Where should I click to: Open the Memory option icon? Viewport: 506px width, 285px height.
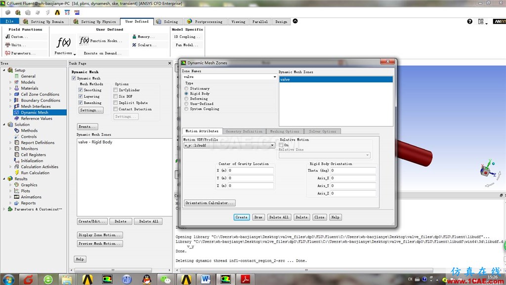[134, 37]
